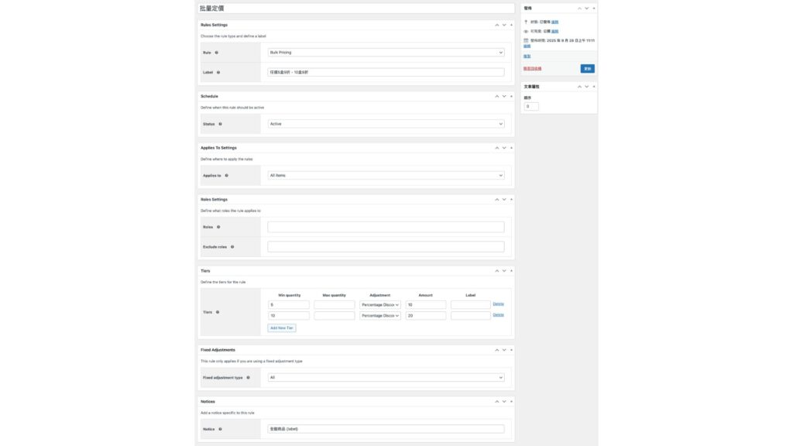Click the help icon next to Exclude roles
The height and width of the screenshot is (446, 793).
click(232, 247)
